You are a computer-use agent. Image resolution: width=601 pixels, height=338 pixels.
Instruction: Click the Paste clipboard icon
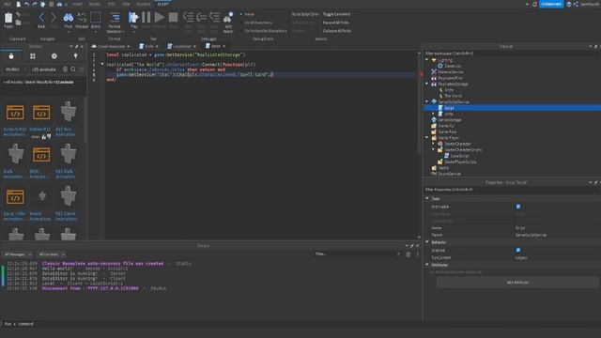click(x=8, y=18)
